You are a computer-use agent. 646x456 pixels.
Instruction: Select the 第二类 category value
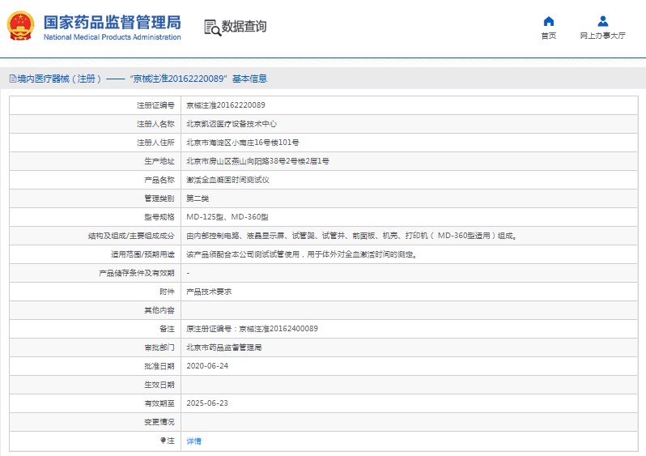click(x=198, y=198)
